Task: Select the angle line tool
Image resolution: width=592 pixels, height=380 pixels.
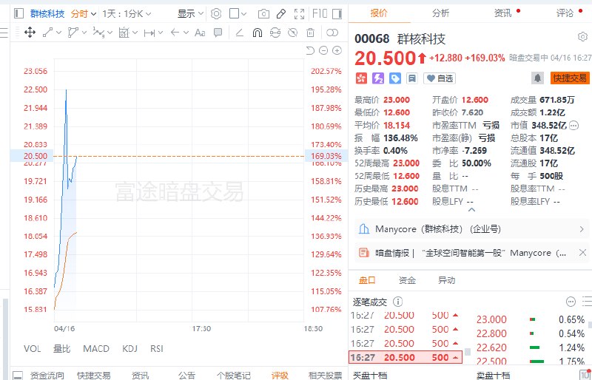Action: click(x=239, y=33)
